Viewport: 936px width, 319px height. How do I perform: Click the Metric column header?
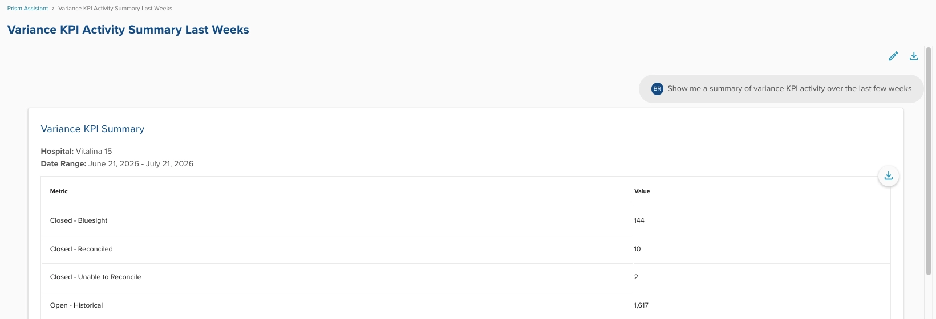click(x=59, y=191)
